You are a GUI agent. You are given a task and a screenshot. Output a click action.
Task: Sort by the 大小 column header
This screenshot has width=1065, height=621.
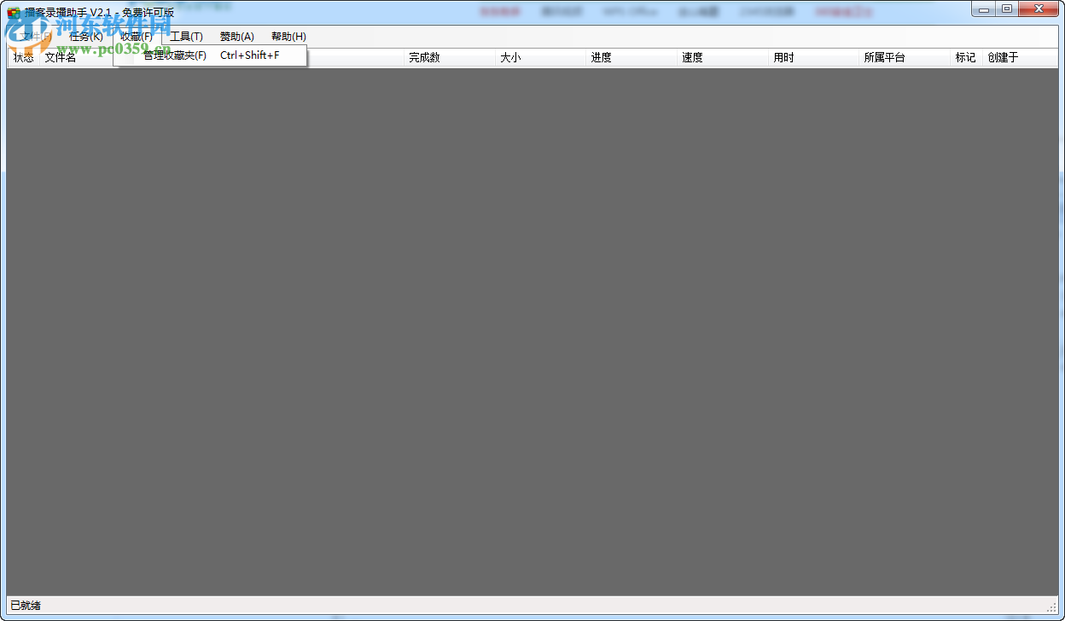click(511, 57)
